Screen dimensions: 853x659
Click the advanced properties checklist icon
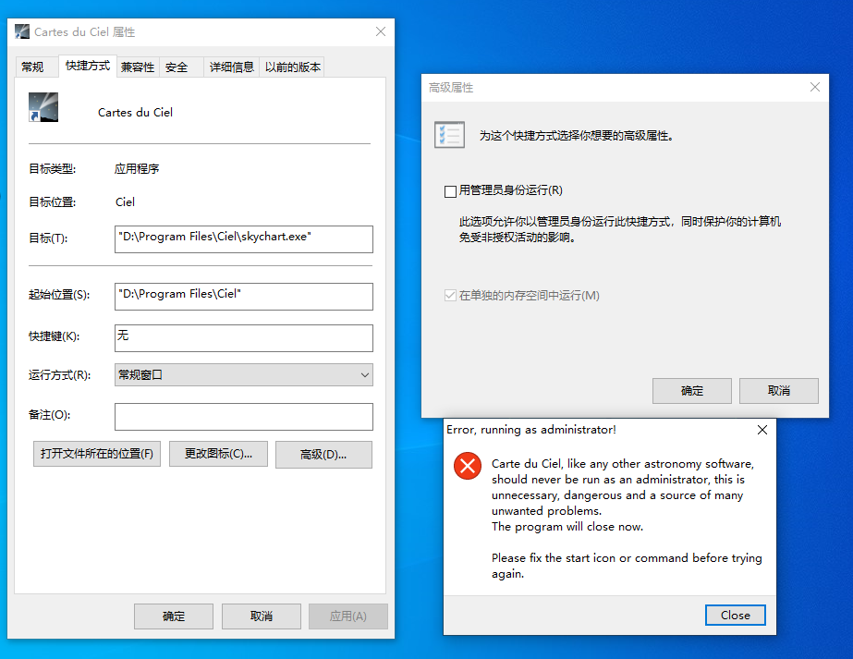[450, 135]
